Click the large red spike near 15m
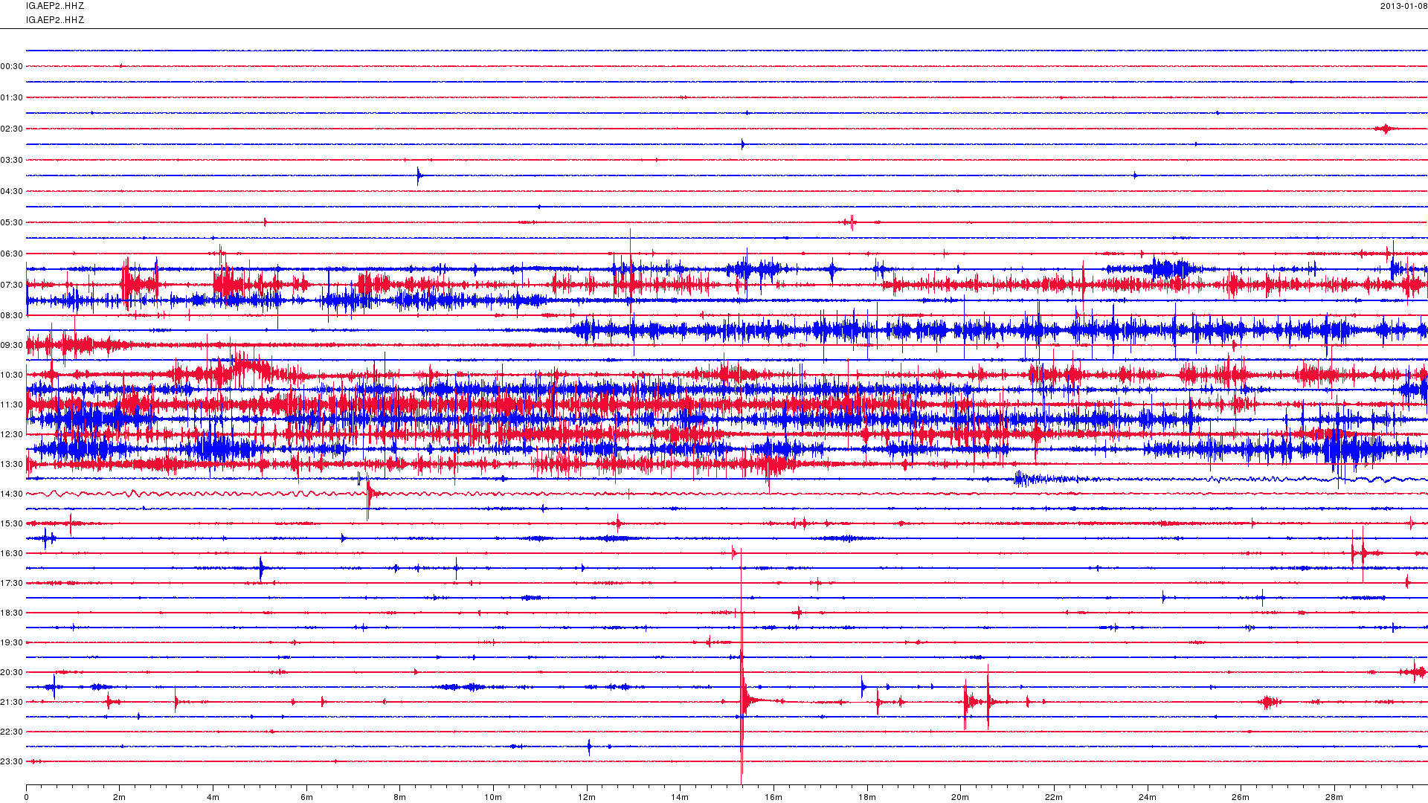1428x803 pixels. point(742,665)
